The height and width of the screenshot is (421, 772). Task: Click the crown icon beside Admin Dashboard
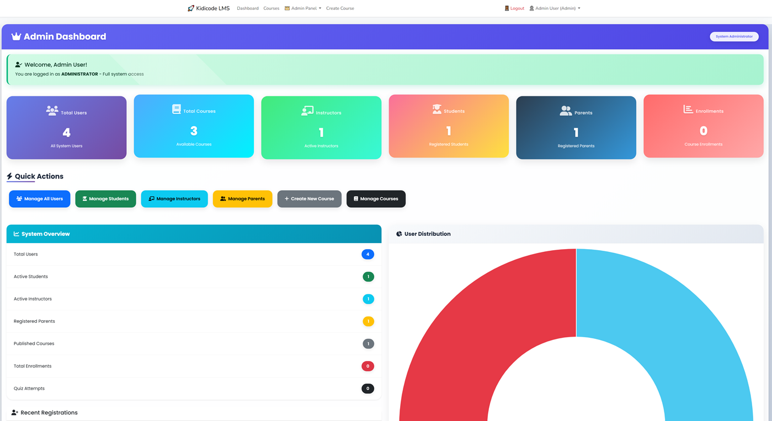16,37
